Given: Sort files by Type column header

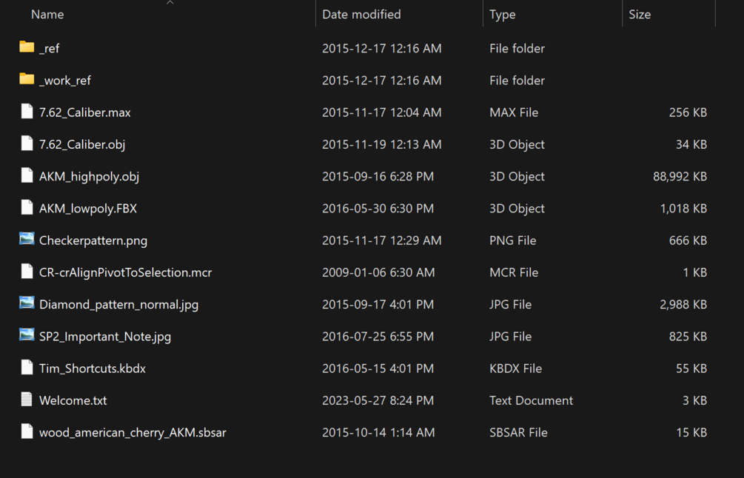Looking at the screenshot, I should 503,15.
